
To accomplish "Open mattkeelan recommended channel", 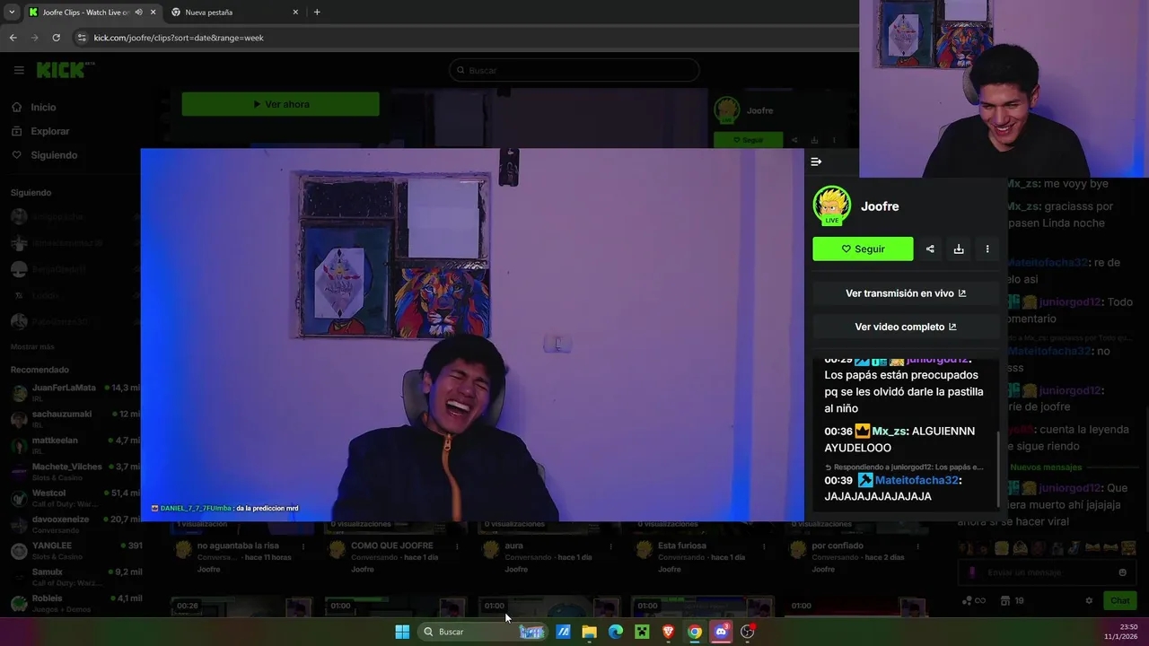I will point(75,444).
